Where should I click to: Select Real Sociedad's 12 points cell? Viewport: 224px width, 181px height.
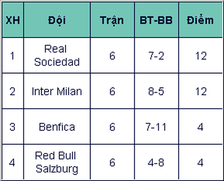pyautogui.click(x=201, y=55)
